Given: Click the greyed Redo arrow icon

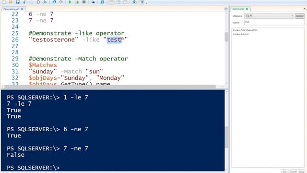Looking at the screenshot, I should pyautogui.click(x=61, y=2).
